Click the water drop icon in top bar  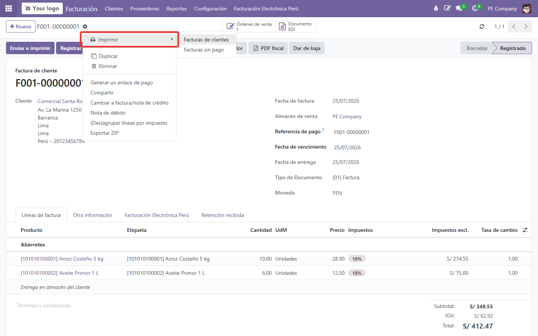point(436,8)
